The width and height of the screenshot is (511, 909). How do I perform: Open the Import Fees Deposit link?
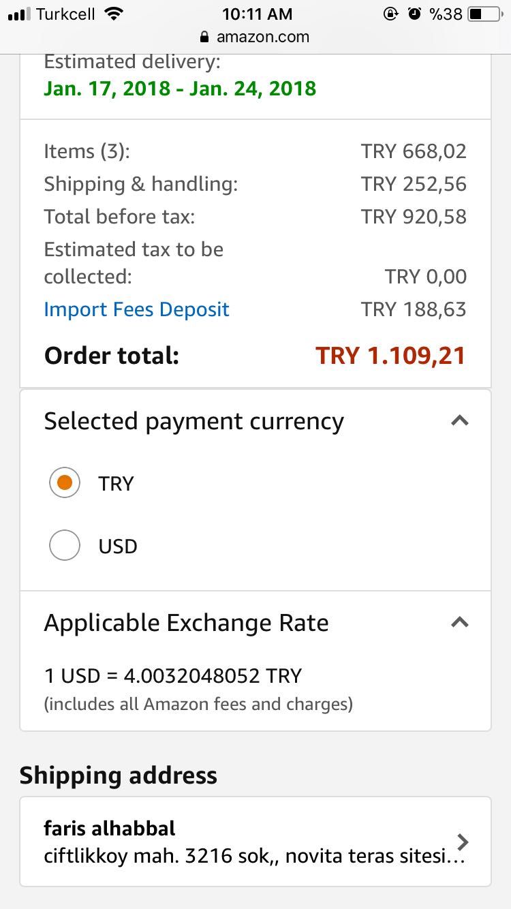tap(136, 309)
